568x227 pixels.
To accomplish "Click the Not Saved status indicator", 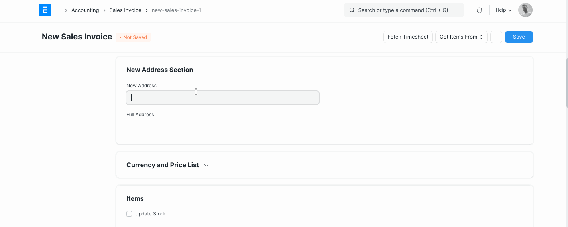I will (133, 37).
